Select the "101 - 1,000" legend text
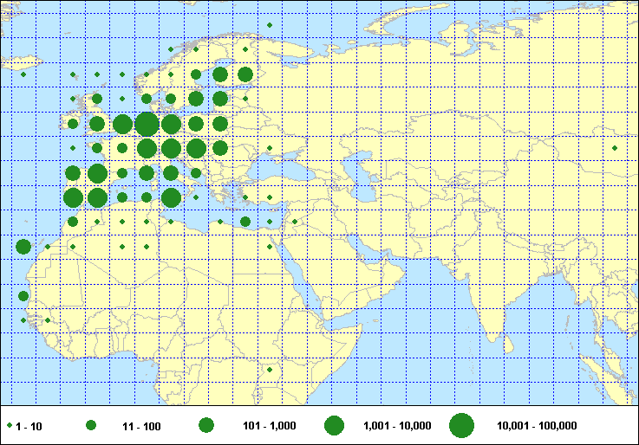The width and height of the screenshot is (639, 445). [x=269, y=426]
